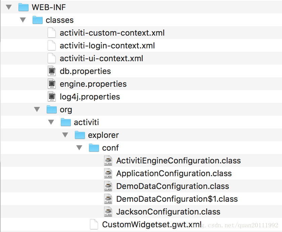
Task: Select the explorer folder name
Action: point(103,135)
